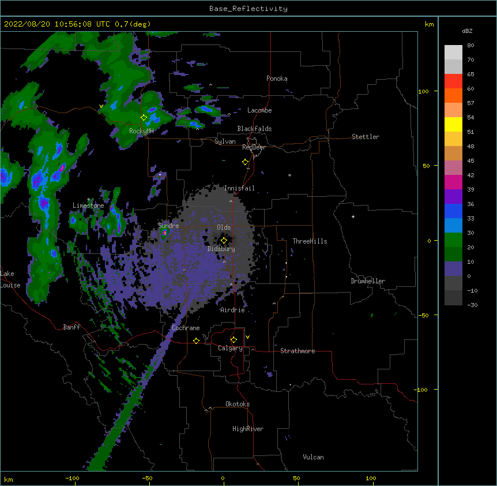
Task: Select the bright green 20-30 dBZ legend color
Action: tap(453, 240)
